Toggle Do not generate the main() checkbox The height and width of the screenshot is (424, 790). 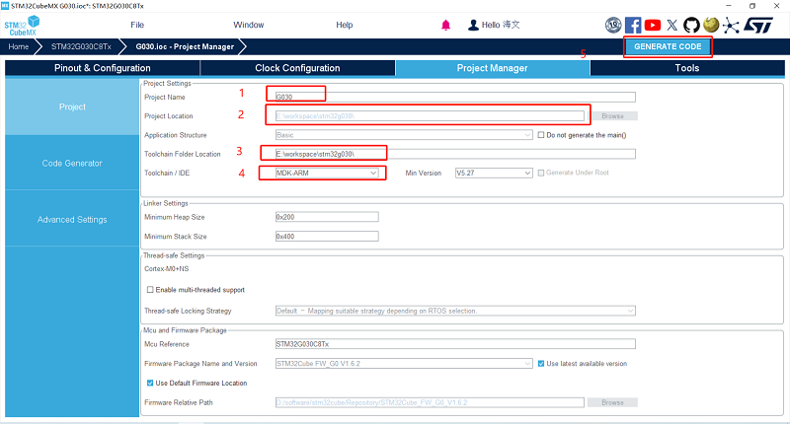tap(541, 135)
